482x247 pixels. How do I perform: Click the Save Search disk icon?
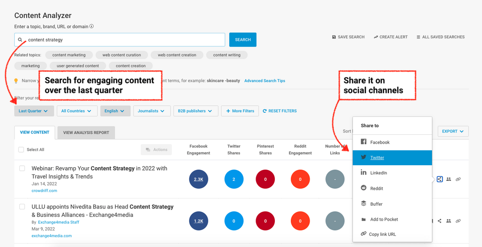[x=334, y=37]
